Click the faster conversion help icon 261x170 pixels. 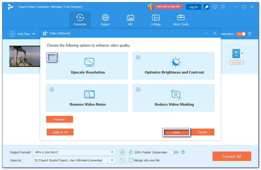click(183, 152)
